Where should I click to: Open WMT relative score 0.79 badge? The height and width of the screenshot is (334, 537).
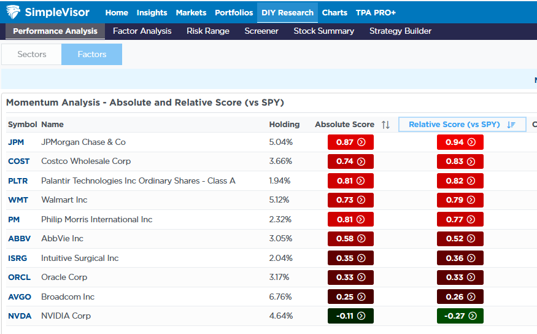(460, 200)
